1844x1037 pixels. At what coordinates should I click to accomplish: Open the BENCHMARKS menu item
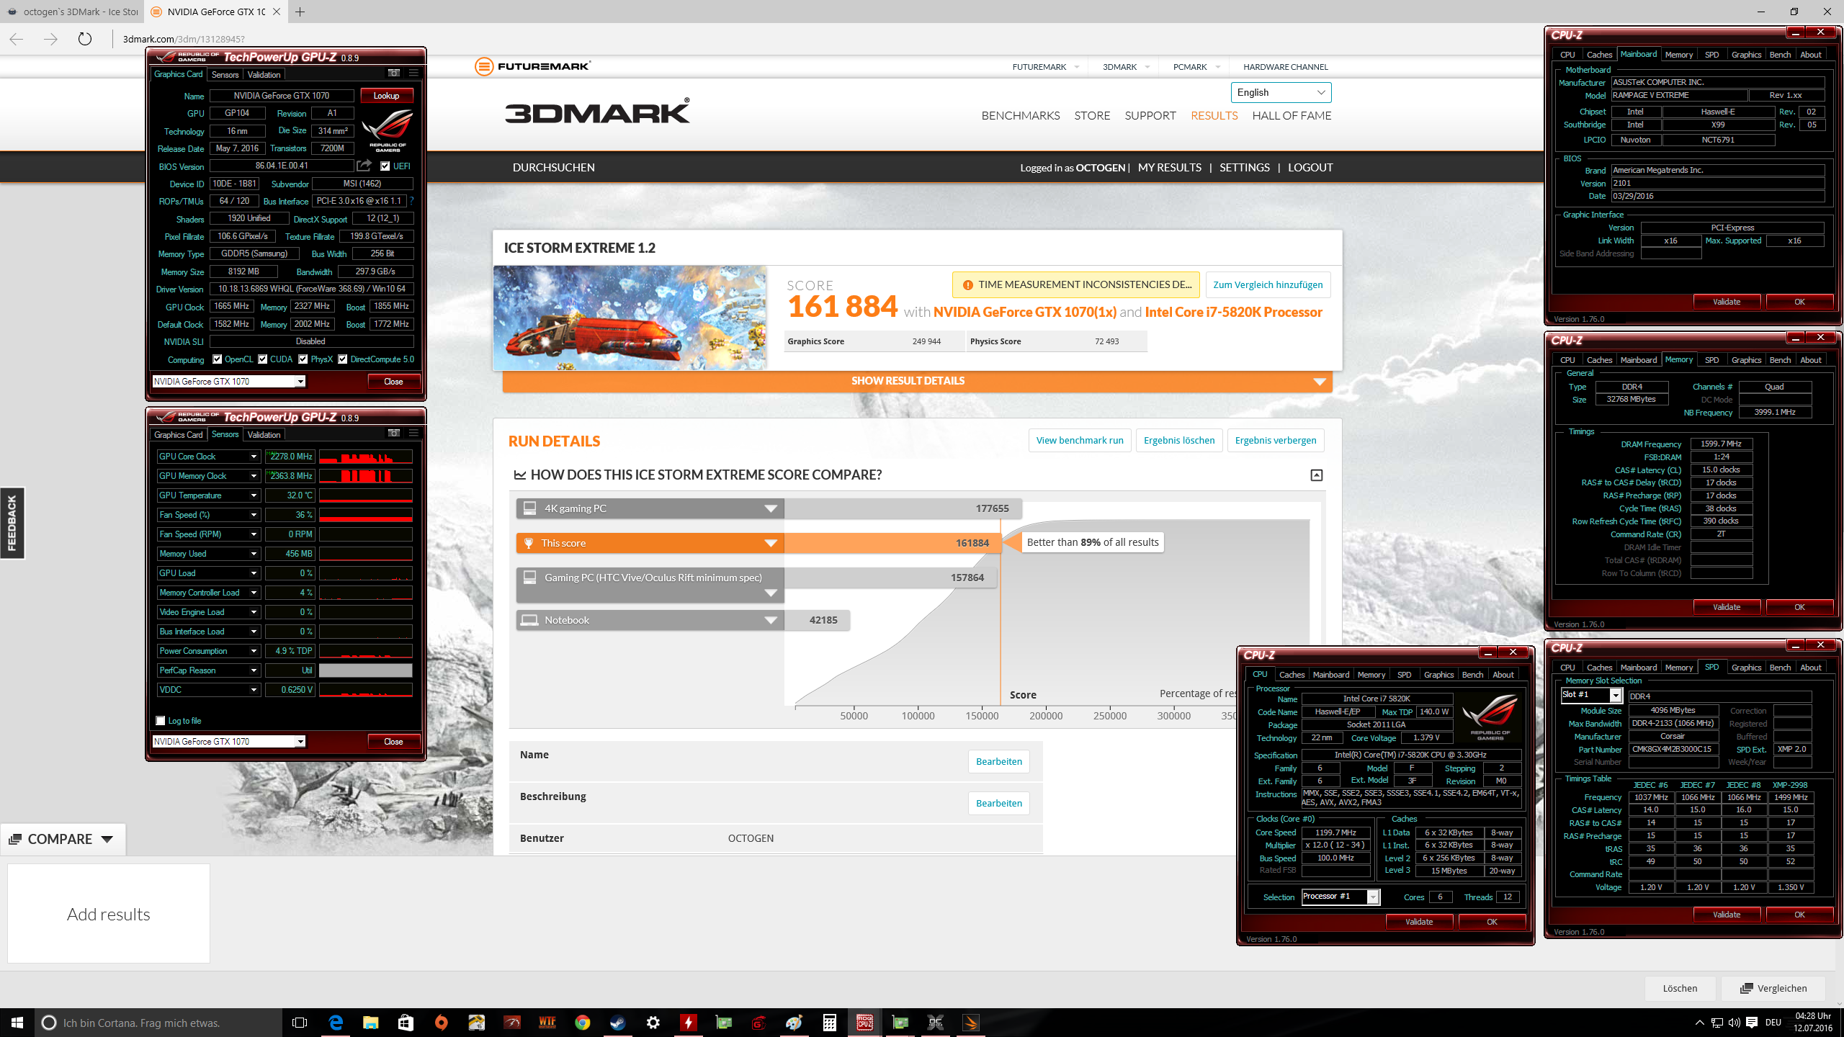point(1021,115)
